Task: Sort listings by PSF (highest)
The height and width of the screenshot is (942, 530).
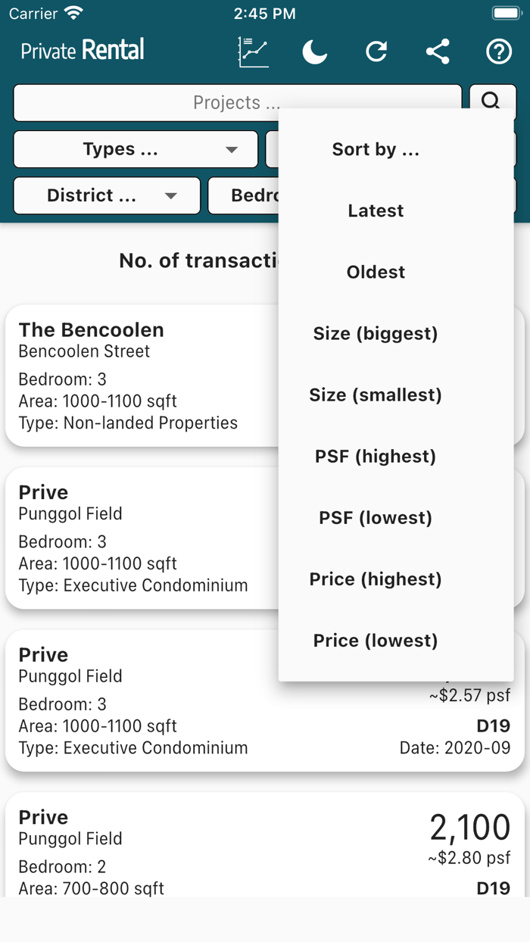Action: [375, 456]
